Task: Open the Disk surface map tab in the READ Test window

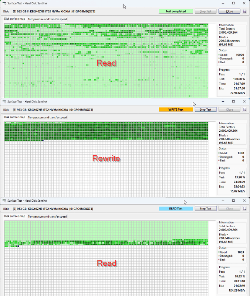Action: (14, 216)
